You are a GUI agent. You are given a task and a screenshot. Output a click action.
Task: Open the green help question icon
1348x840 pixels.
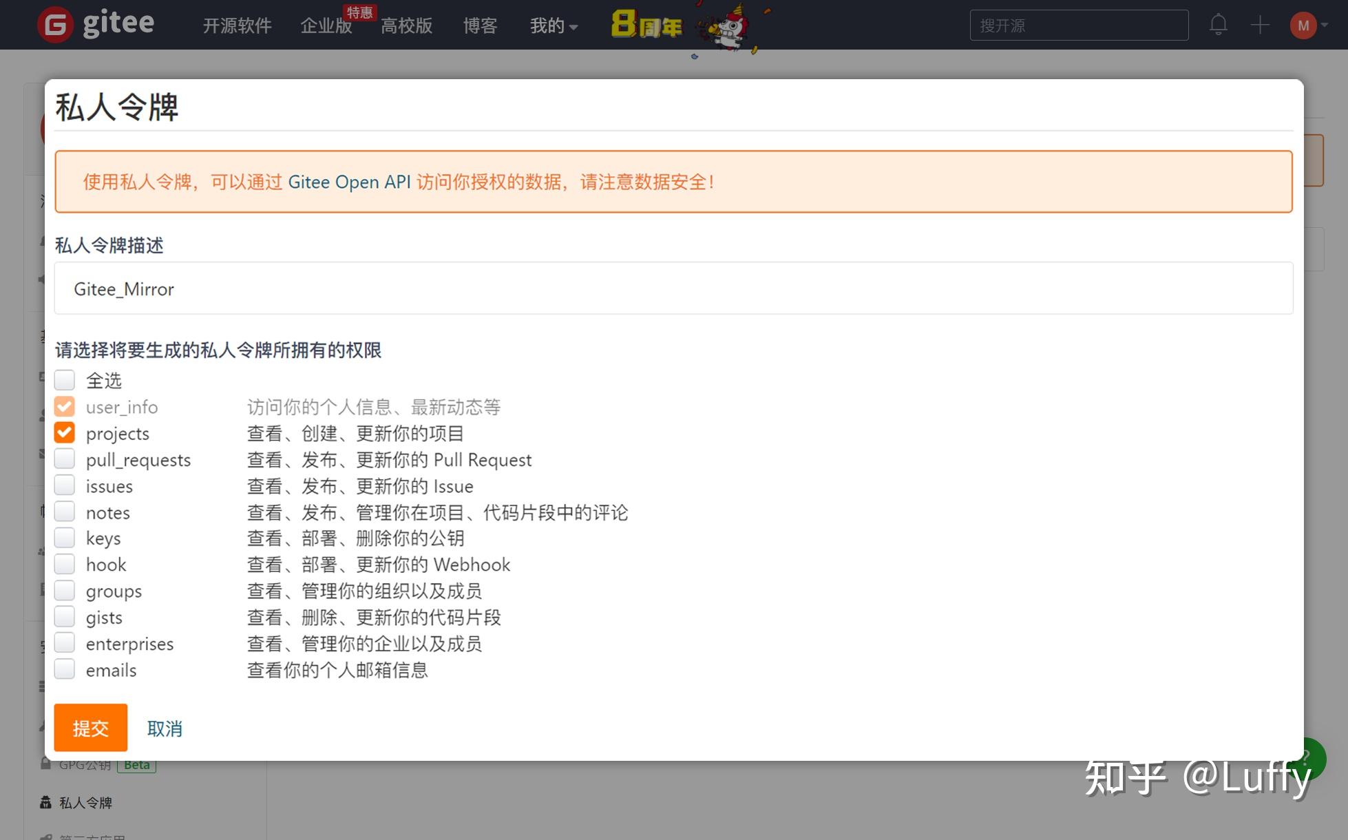pyautogui.click(x=1307, y=758)
